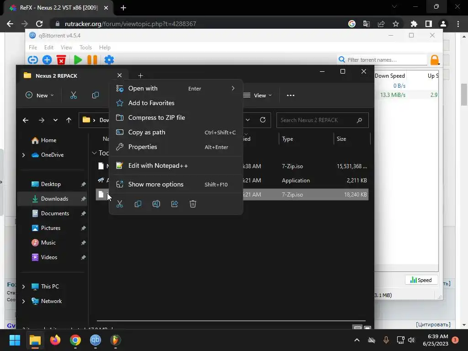Open the New dropdown in Explorer
Image resolution: width=468 pixels, height=351 pixels.
pyautogui.click(x=40, y=95)
